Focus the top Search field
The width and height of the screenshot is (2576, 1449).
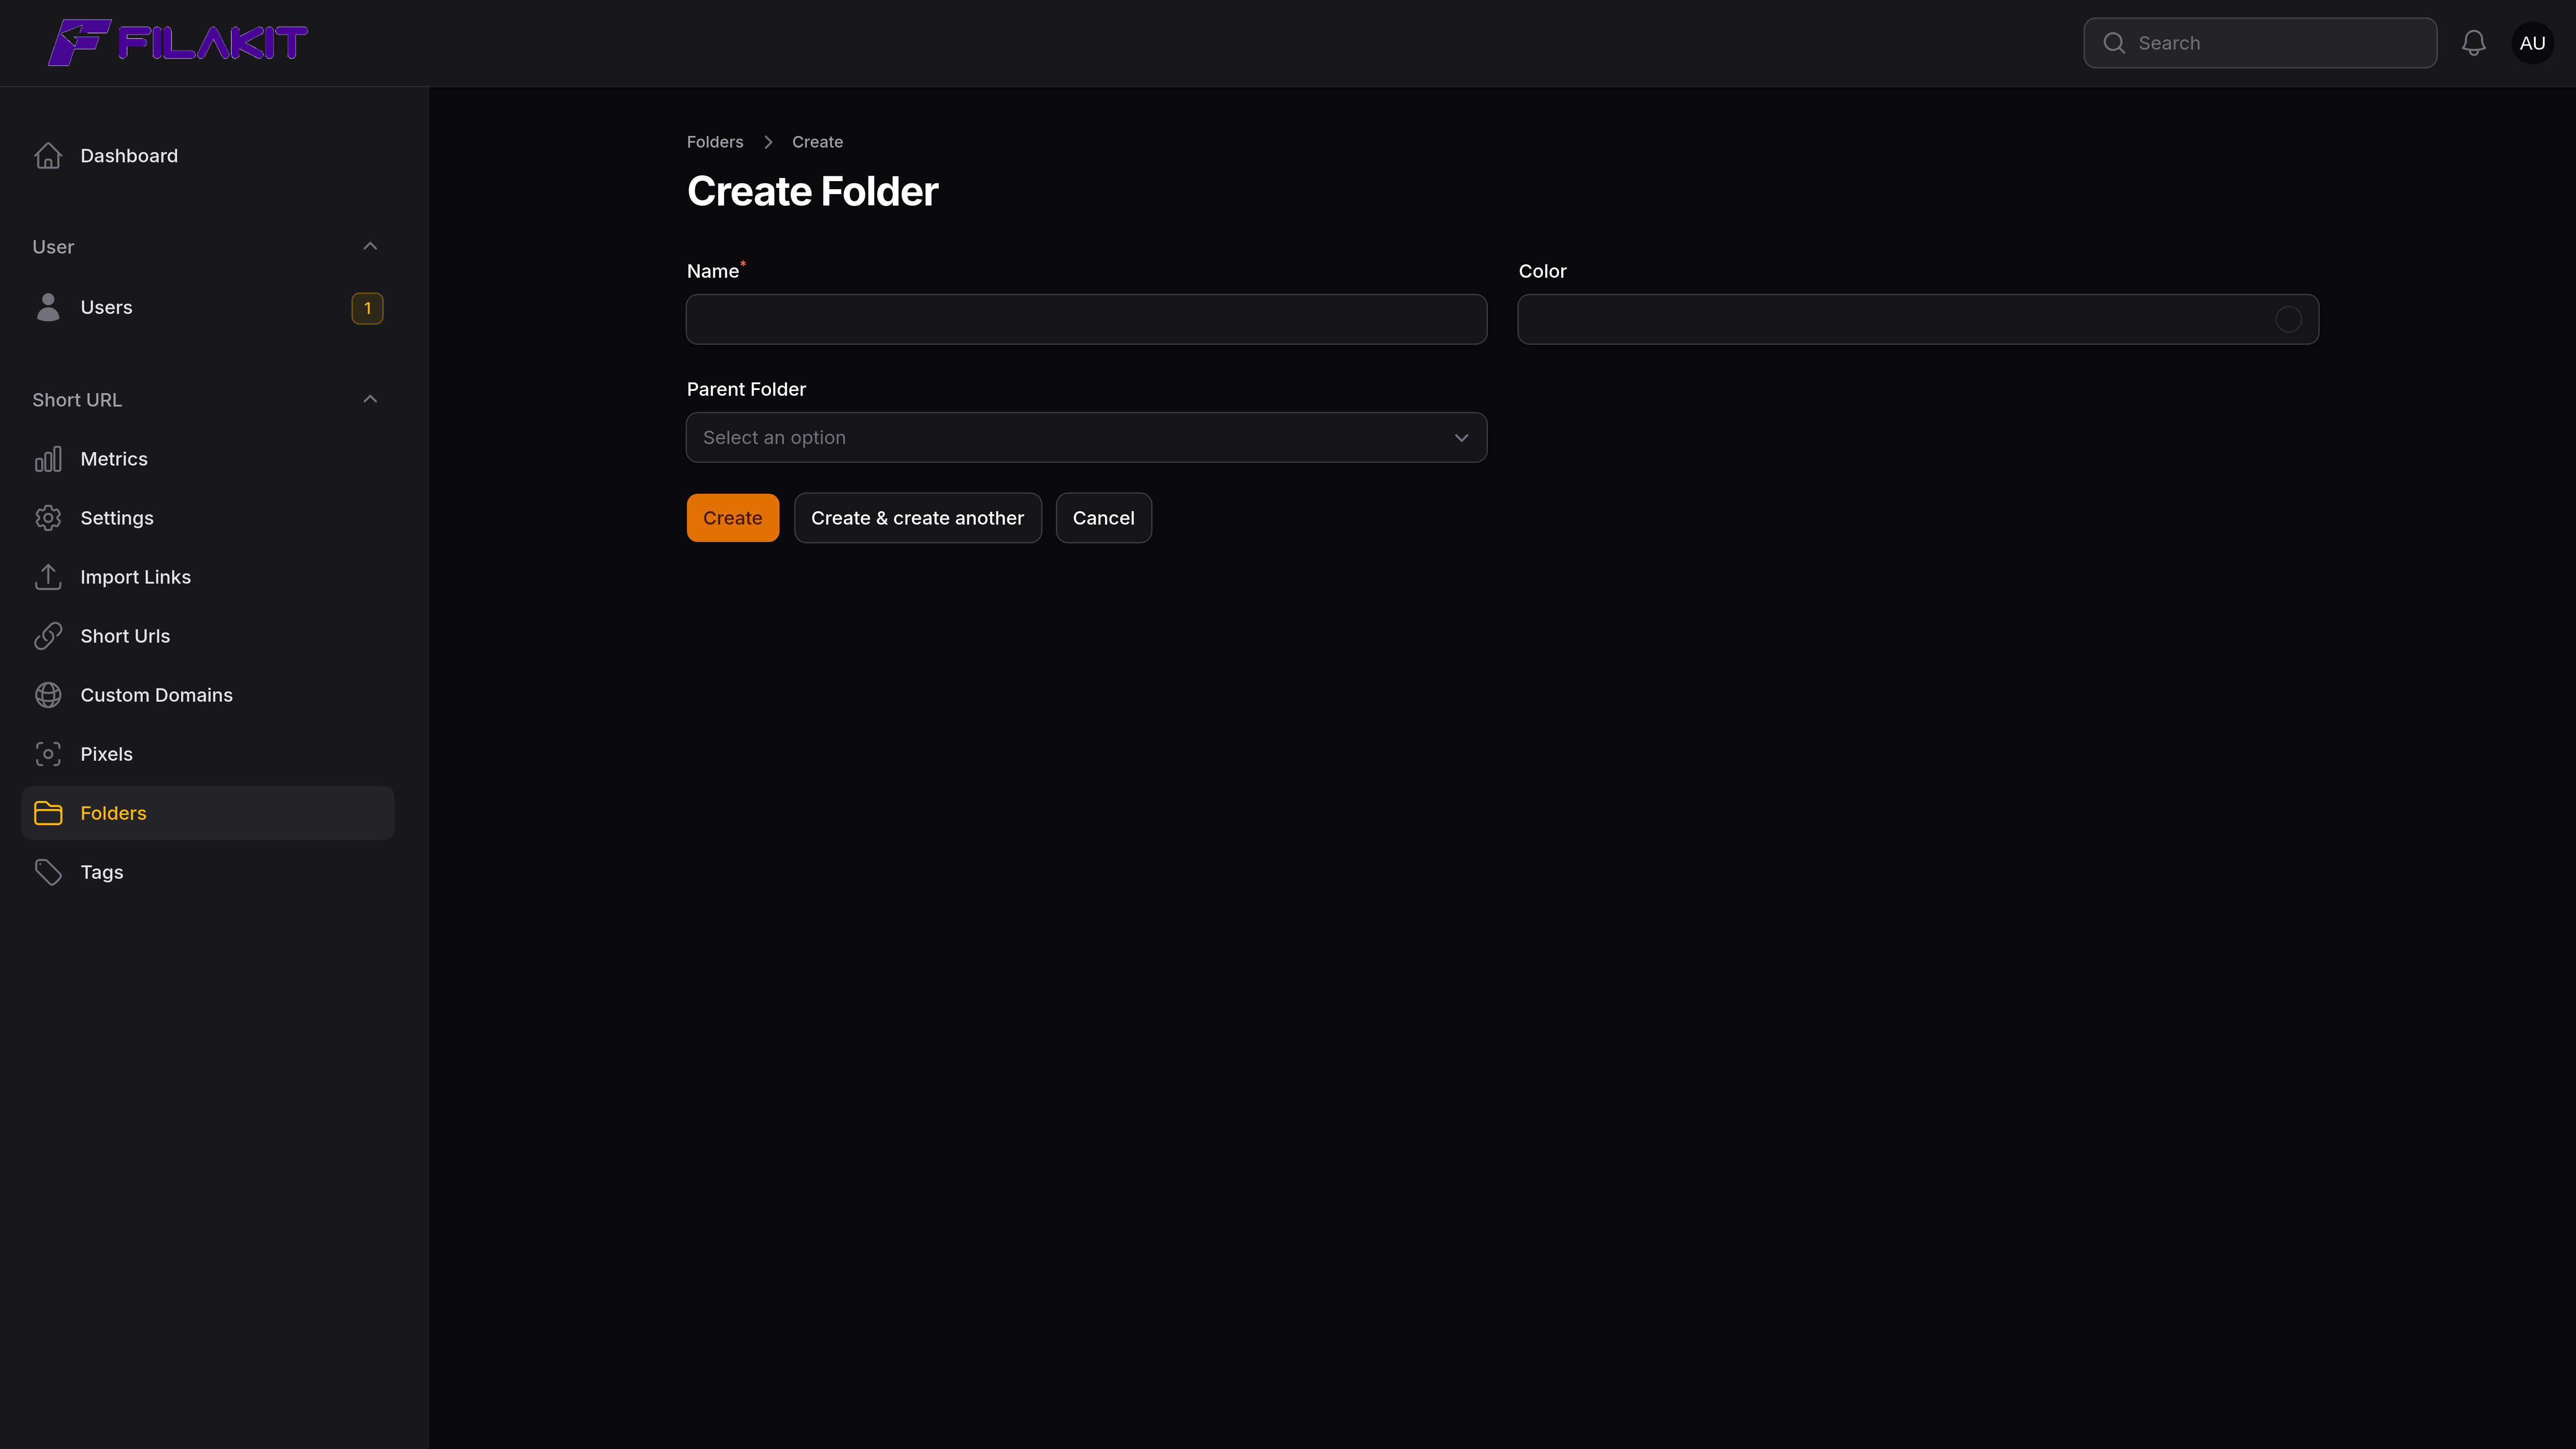[2259, 43]
